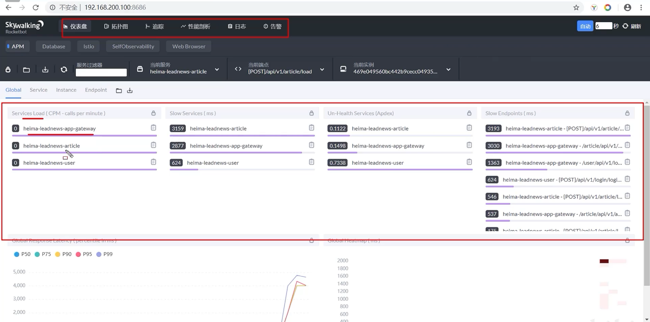Image resolution: width=650 pixels, height=322 pixels.
Task: Open the 拓扑图 topology view
Action: 116,26
